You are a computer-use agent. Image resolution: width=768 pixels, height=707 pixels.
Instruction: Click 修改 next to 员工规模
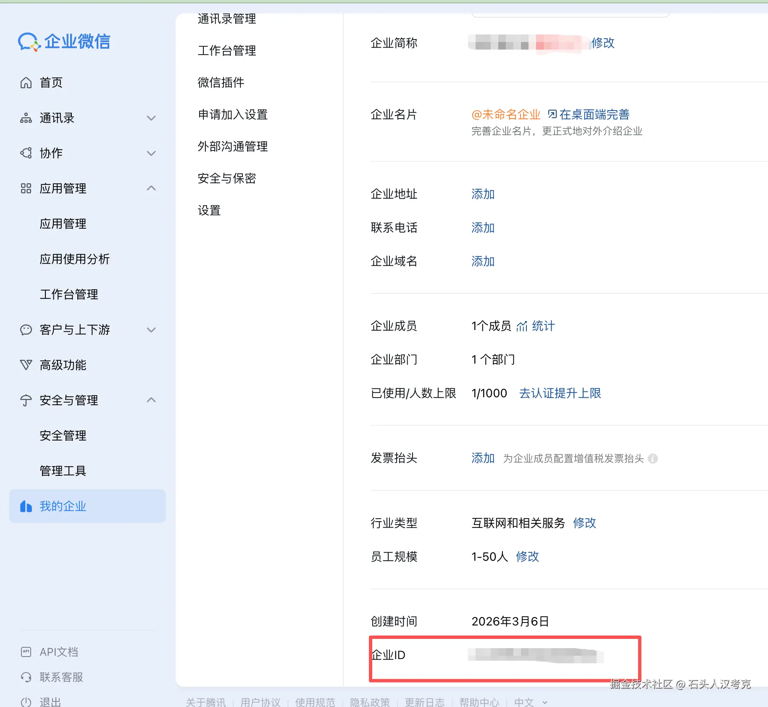click(x=528, y=557)
